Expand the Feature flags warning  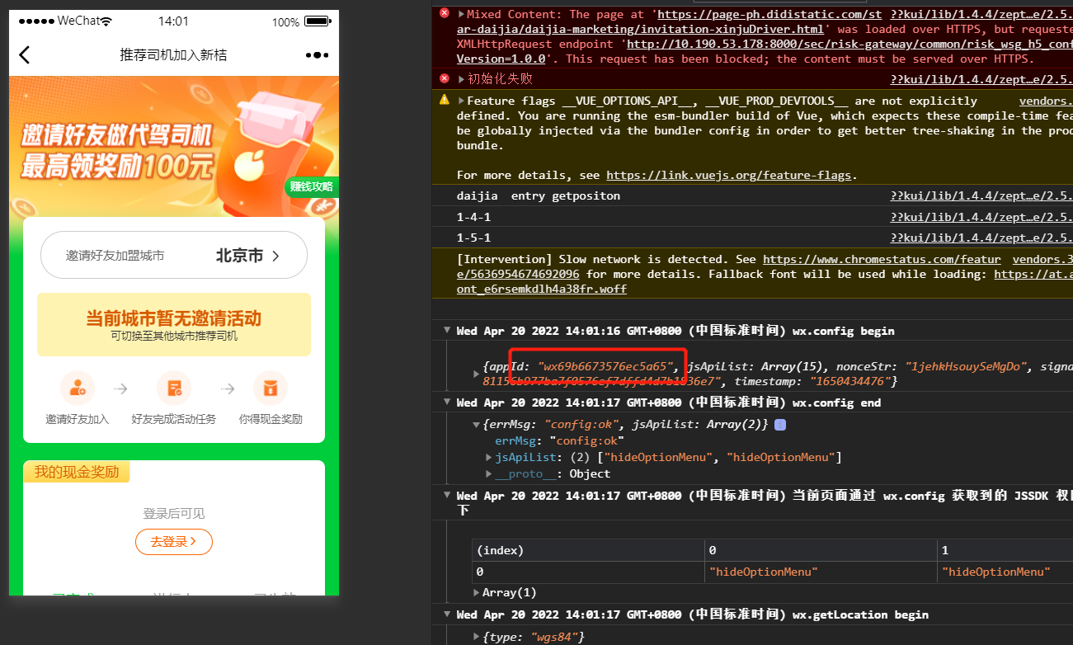[462, 101]
